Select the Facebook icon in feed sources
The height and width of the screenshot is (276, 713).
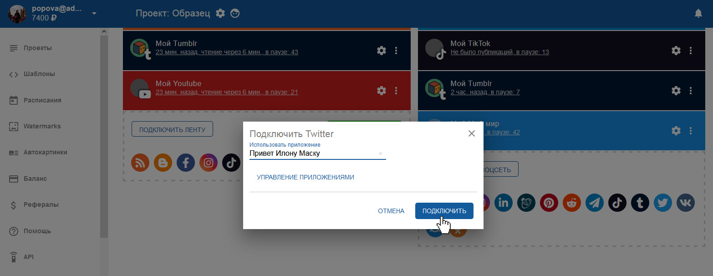click(x=186, y=163)
